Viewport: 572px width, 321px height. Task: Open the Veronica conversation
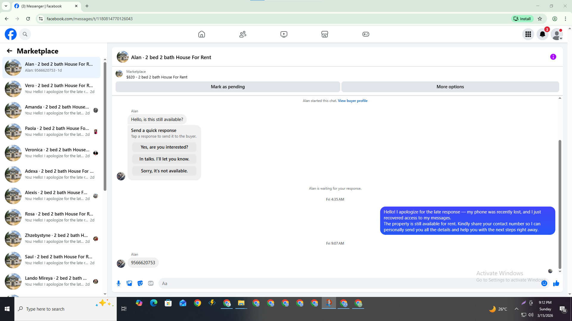(x=51, y=153)
